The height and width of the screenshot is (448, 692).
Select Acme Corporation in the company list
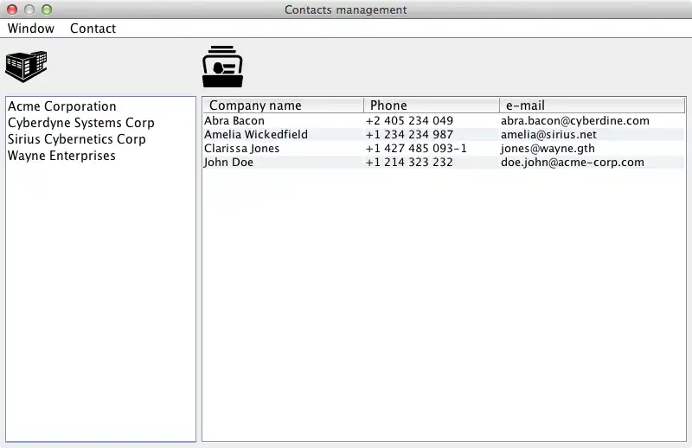[62, 106]
